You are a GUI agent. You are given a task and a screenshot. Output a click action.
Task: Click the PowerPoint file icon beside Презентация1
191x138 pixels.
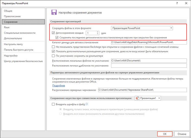(x=137, y=98)
